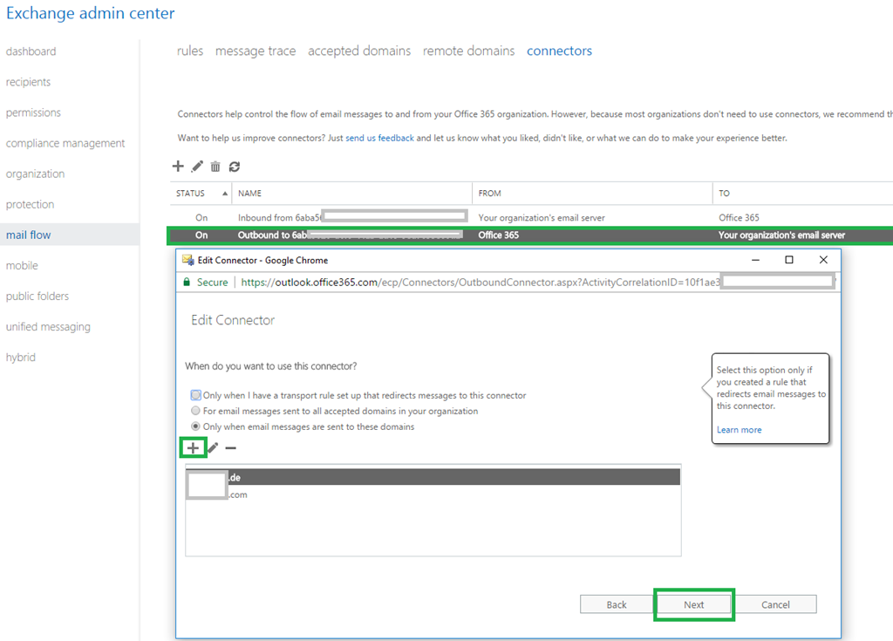Select 'Only when I have a transport rule' option

click(x=196, y=395)
